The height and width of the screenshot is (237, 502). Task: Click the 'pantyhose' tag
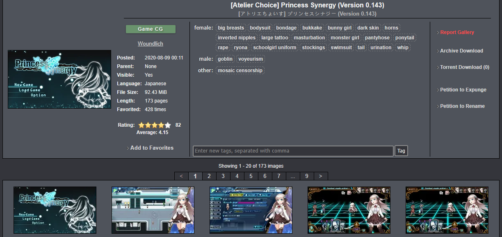(x=377, y=38)
